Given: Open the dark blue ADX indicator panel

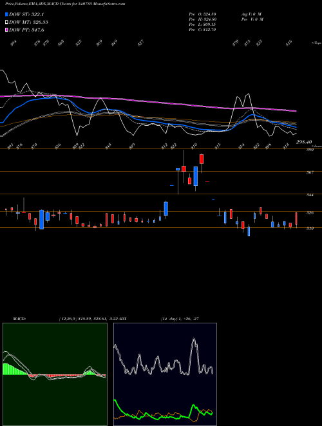Looking at the screenshot, I should click(165, 374).
